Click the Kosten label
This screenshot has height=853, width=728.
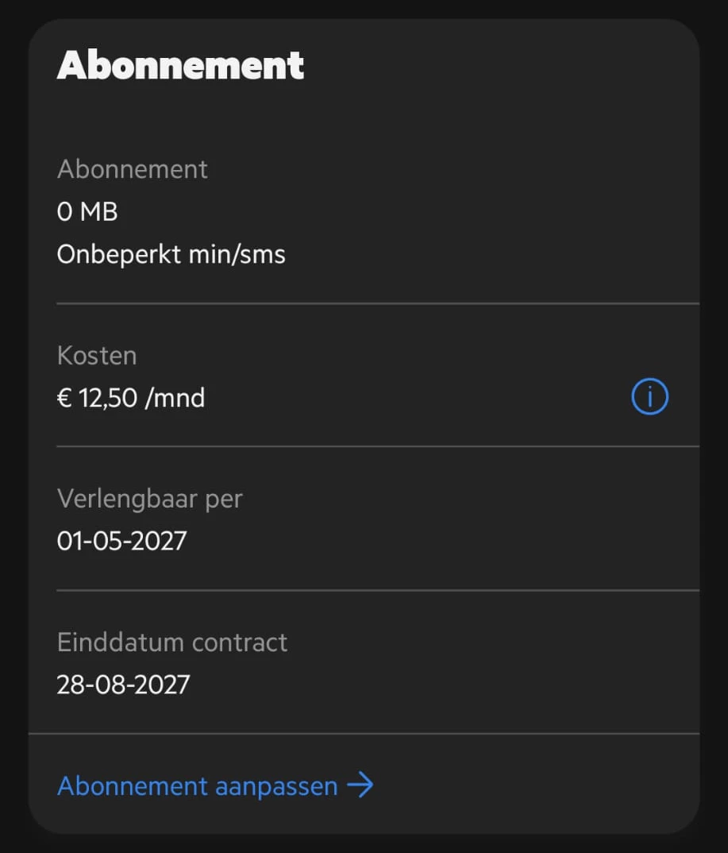tap(97, 355)
